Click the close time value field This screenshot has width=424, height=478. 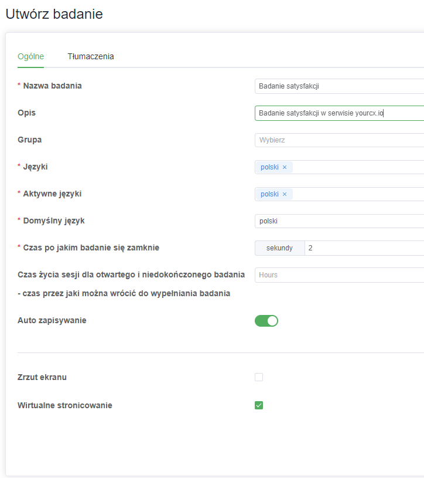pyautogui.click(x=364, y=248)
